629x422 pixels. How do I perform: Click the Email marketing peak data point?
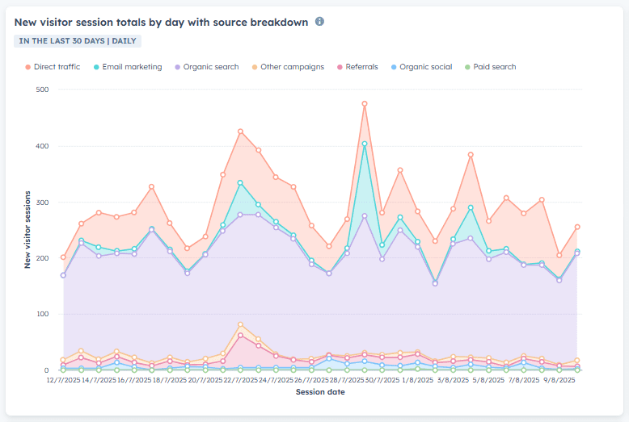(x=365, y=144)
